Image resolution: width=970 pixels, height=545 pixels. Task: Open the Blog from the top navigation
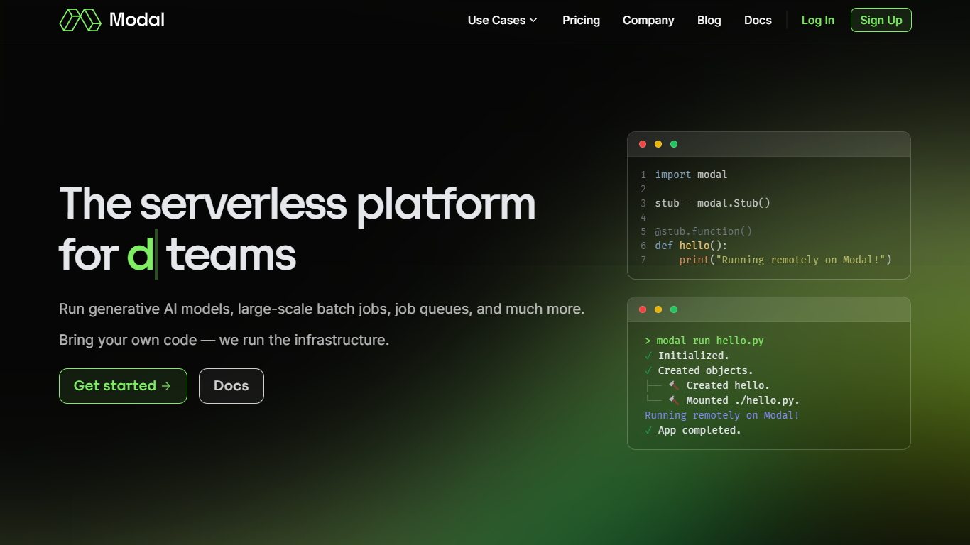pyautogui.click(x=709, y=20)
